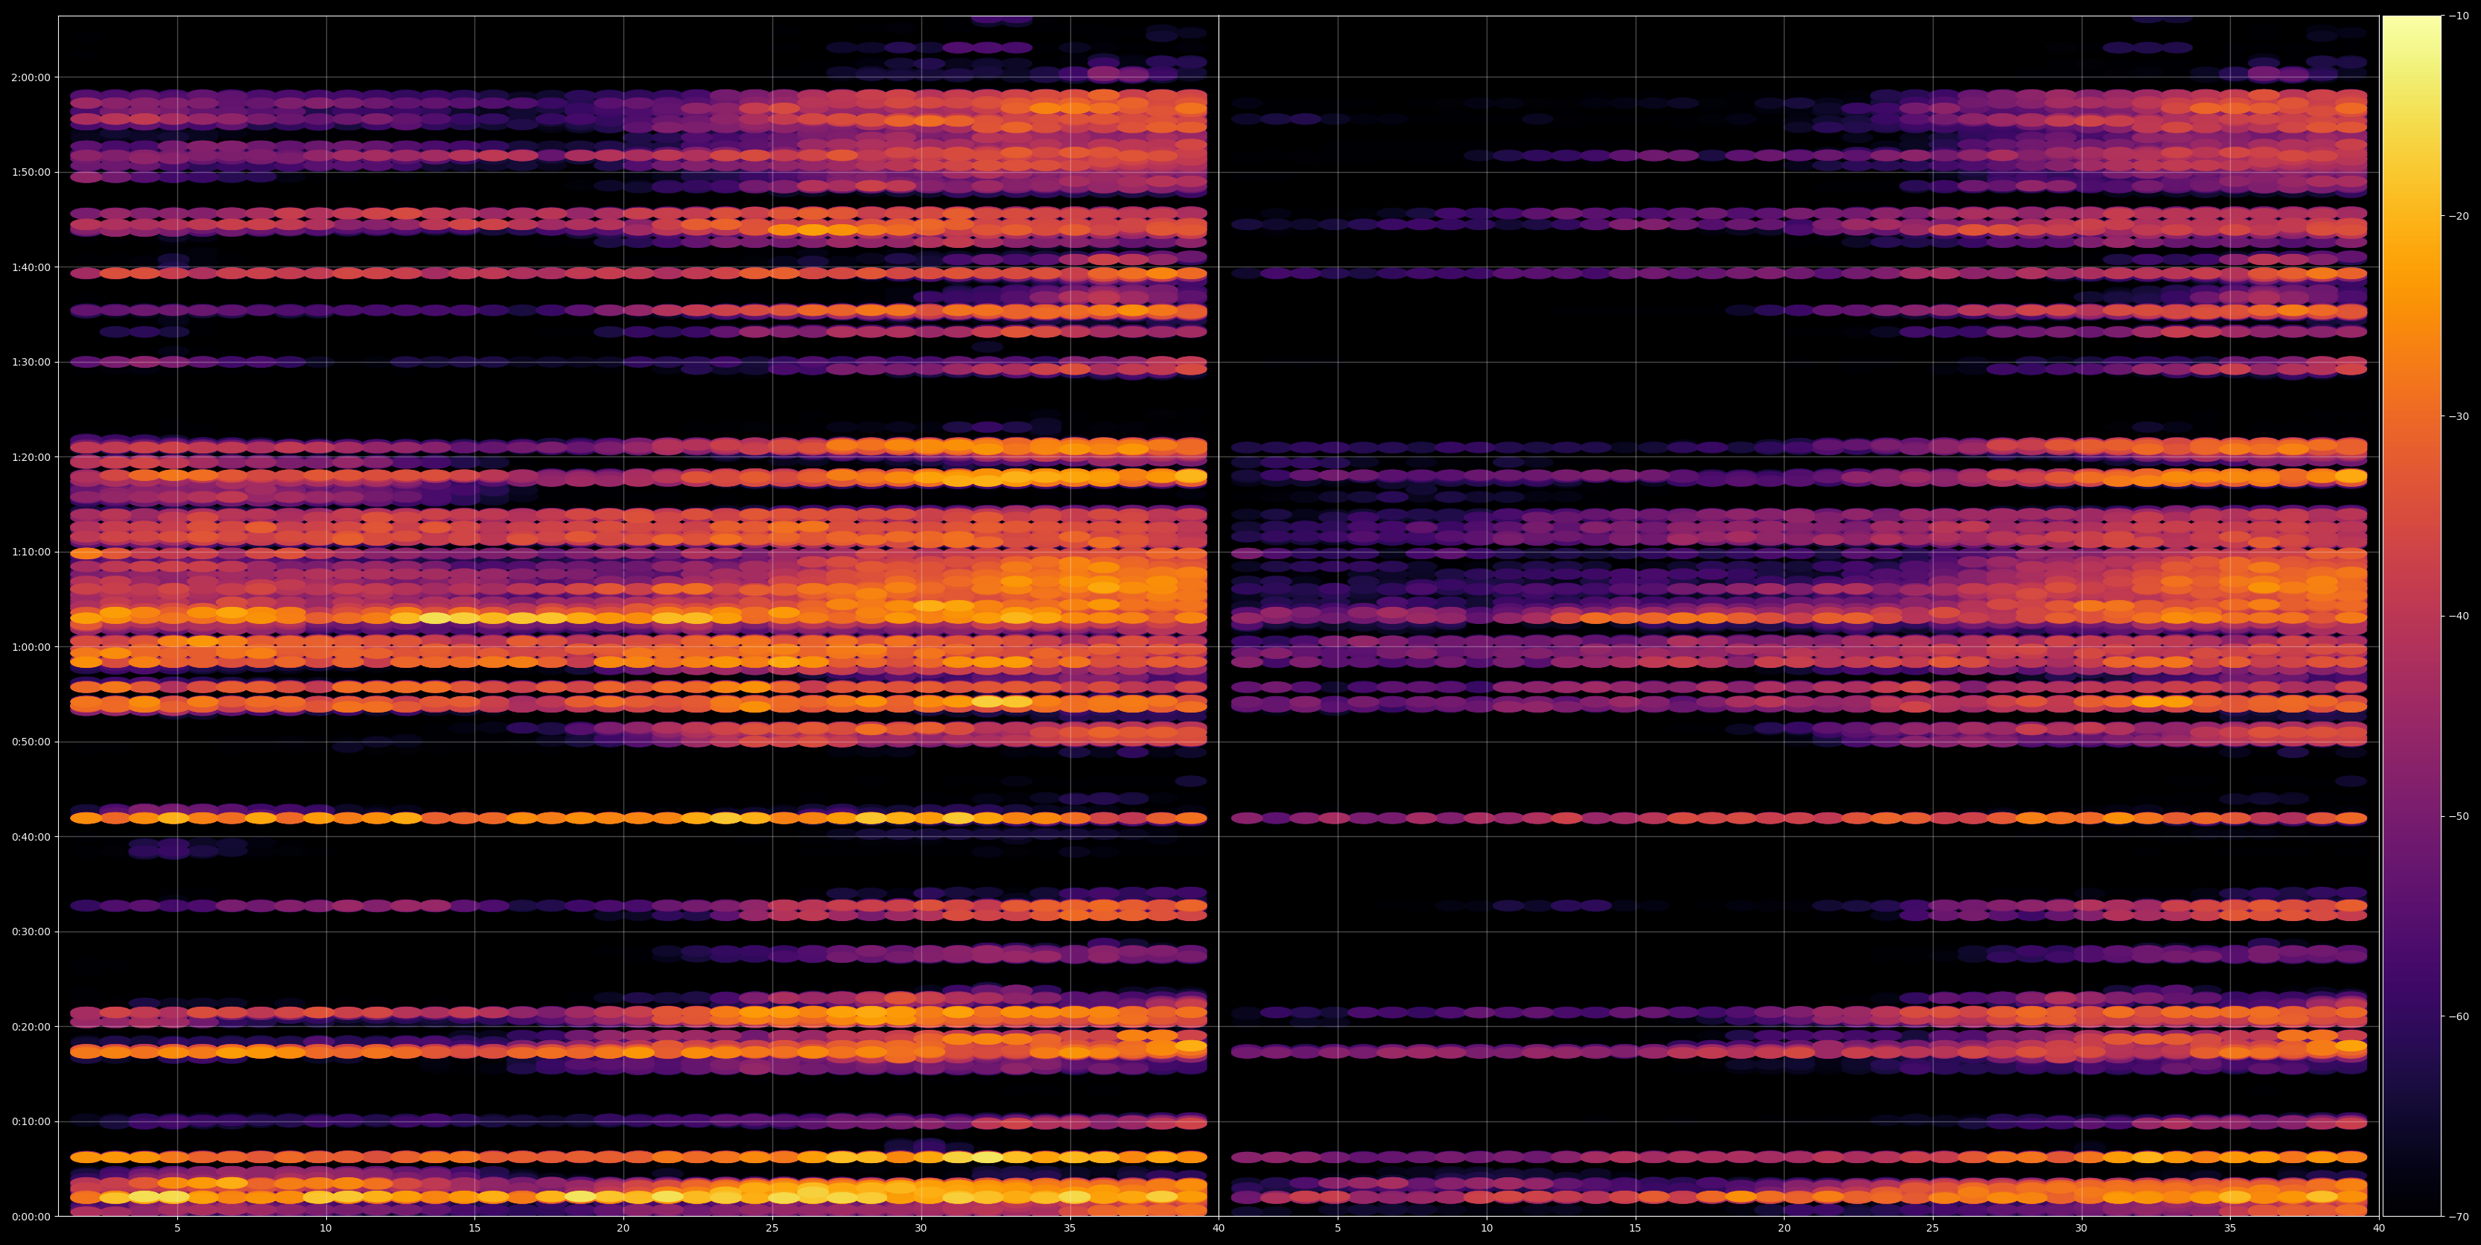Click the −60 colorbar tick label
2481x1245 pixels.
[2459, 1016]
